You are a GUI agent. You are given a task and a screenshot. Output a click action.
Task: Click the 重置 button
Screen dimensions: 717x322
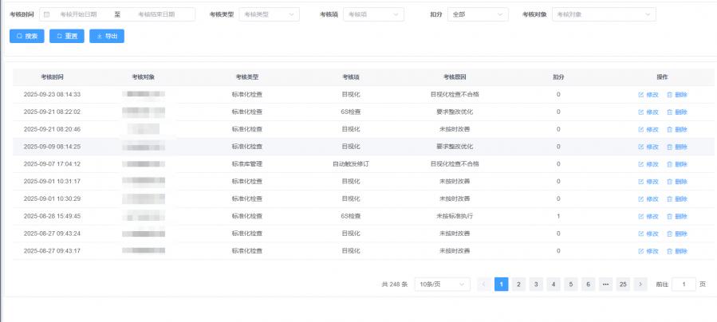(x=67, y=36)
